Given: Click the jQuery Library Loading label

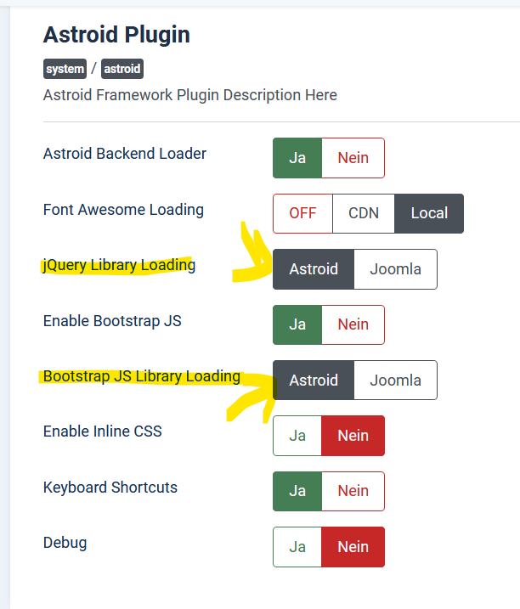Looking at the screenshot, I should 119,265.
